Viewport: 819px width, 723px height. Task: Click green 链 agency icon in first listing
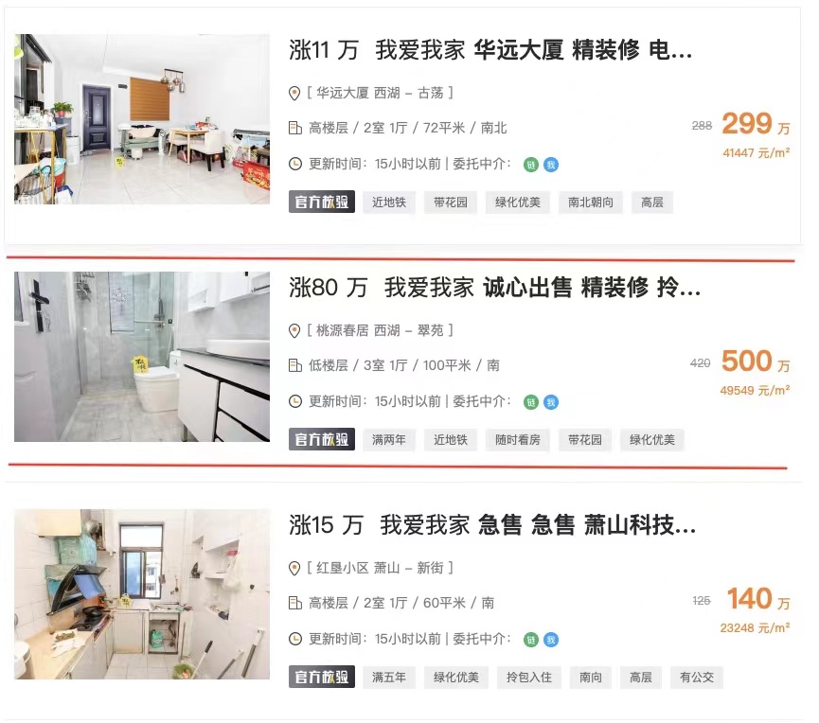click(x=530, y=165)
